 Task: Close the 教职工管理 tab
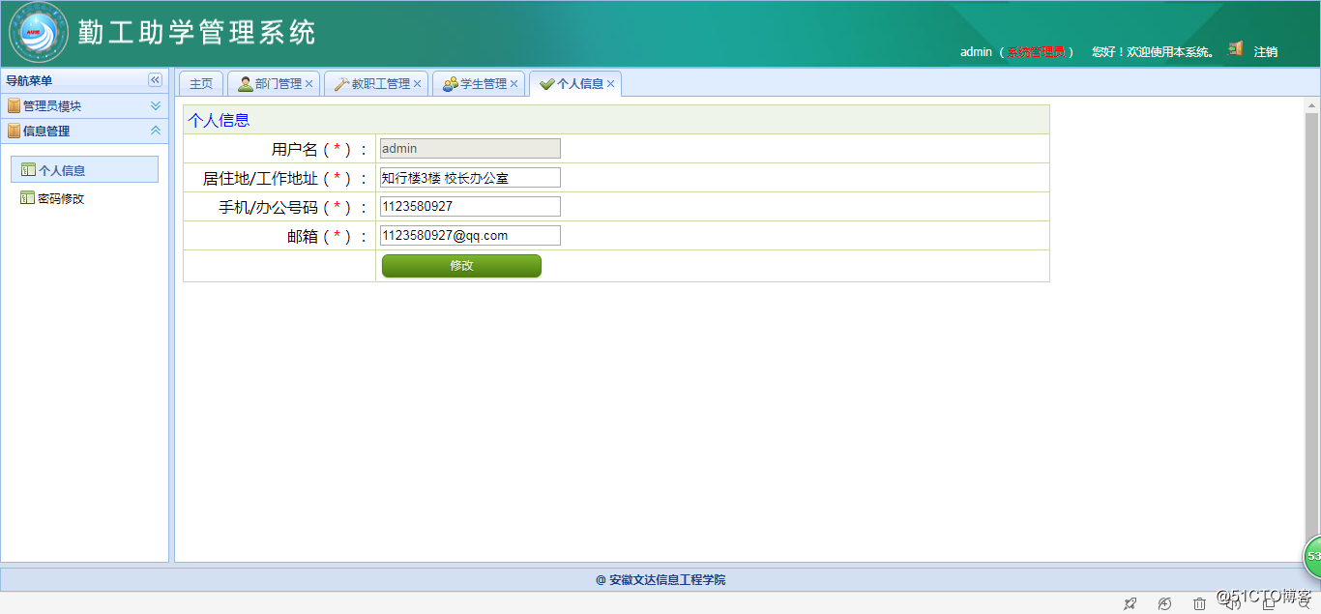pos(418,84)
